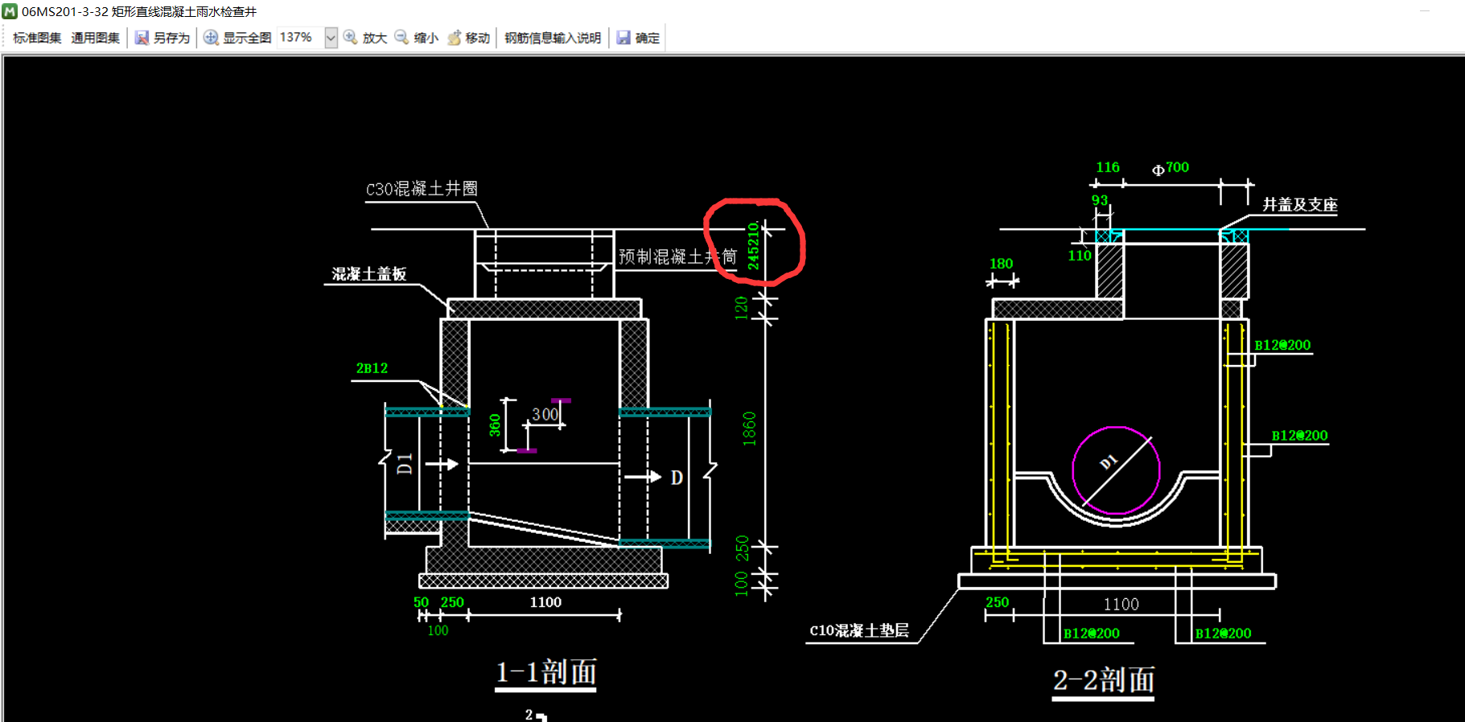The height and width of the screenshot is (722, 1465).
Task: Select the circled 245210 dimension value
Action: (x=753, y=246)
